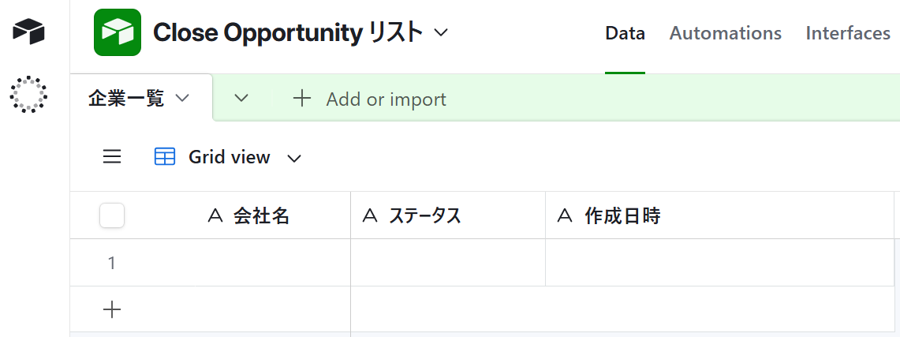900x337 pixels.
Task: Click the blue Grid view table icon
Action: click(x=165, y=157)
